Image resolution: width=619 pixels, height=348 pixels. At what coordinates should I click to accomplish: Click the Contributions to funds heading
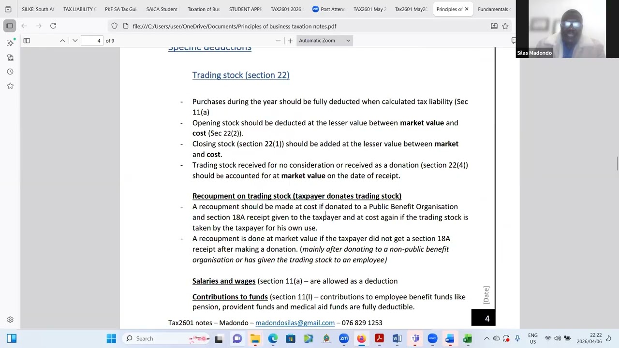(x=230, y=297)
